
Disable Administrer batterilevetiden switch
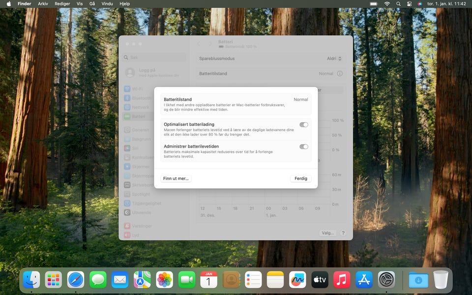pos(304,147)
